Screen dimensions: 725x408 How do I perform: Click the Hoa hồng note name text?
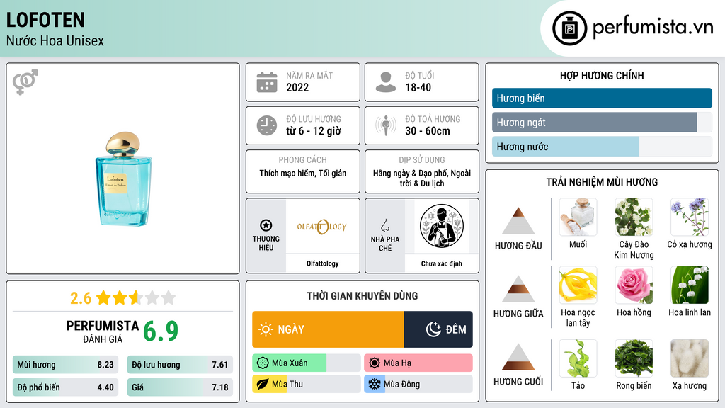634,312
